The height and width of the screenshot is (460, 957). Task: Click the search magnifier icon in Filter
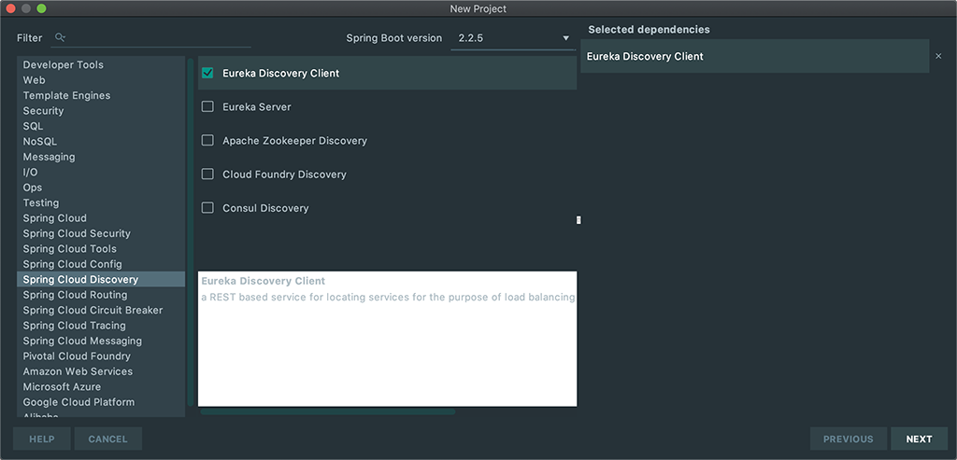(x=60, y=37)
